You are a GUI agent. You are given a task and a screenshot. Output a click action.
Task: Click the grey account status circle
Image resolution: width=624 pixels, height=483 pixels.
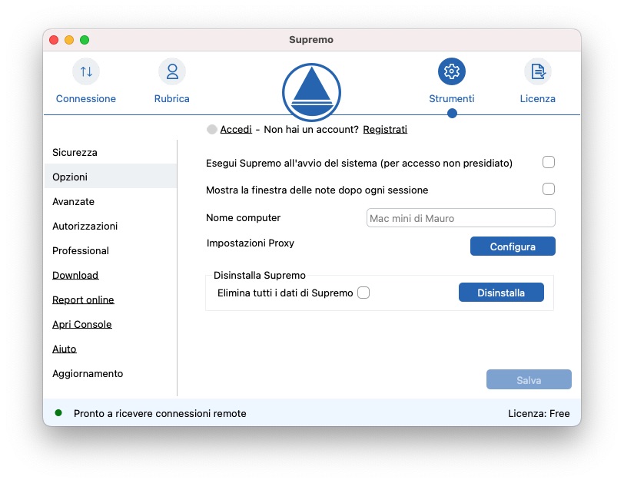pyautogui.click(x=212, y=130)
